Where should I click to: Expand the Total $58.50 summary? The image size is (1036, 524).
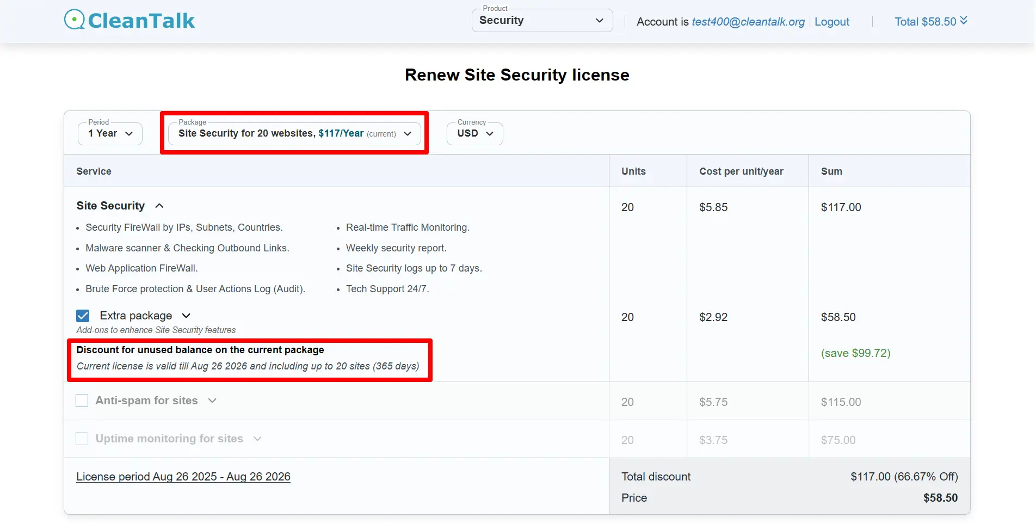tap(930, 21)
